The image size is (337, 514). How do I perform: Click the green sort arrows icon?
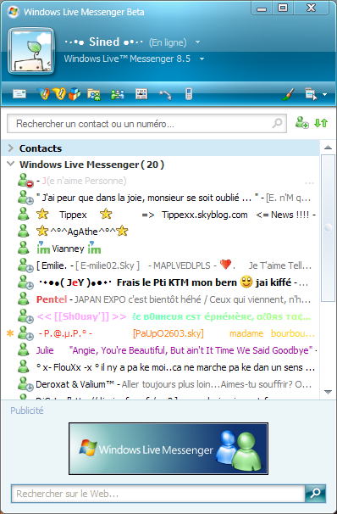[x=321, y=123]
